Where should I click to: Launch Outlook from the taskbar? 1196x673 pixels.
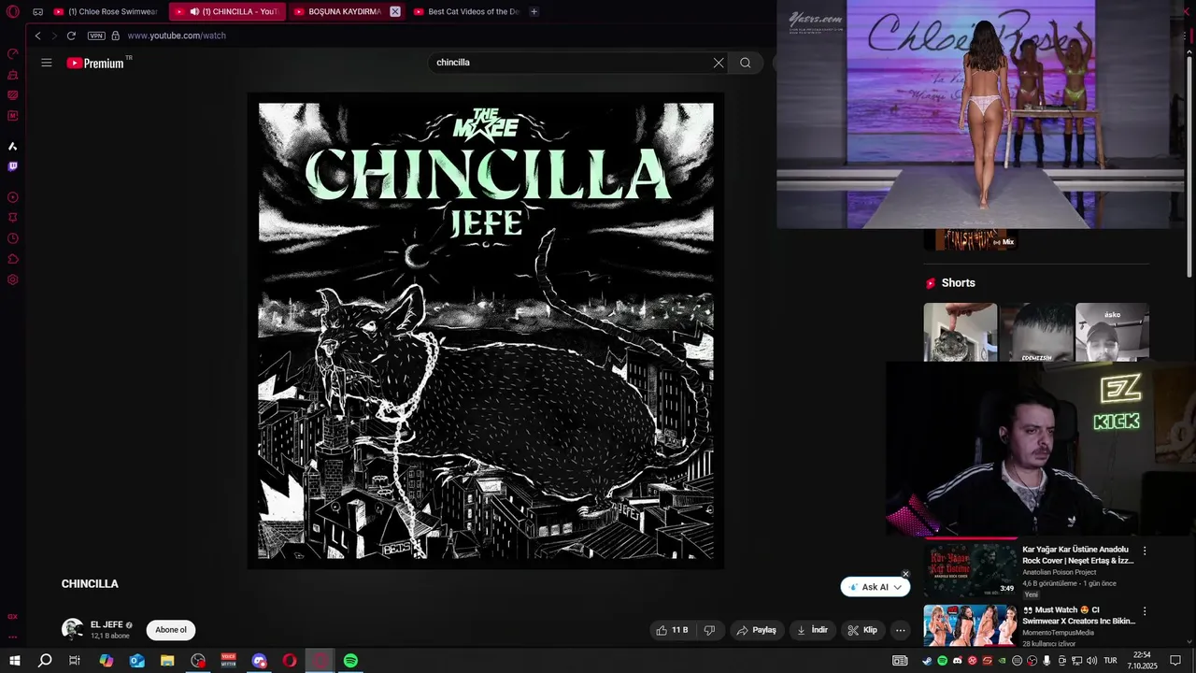pos(136,661)
